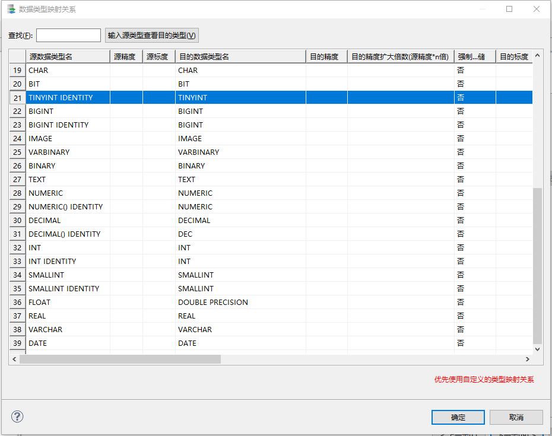Viewport: 552px width, 436px height.
Task: Select source cell DATE in row 39
Action: coord(68,343)
